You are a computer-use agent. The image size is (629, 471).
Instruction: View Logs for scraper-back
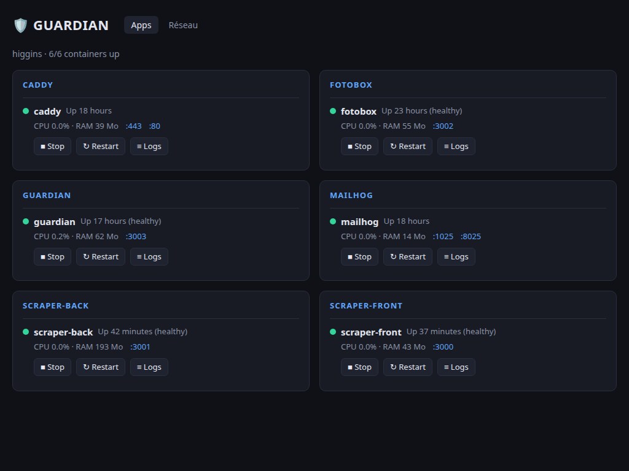[149, 367]
